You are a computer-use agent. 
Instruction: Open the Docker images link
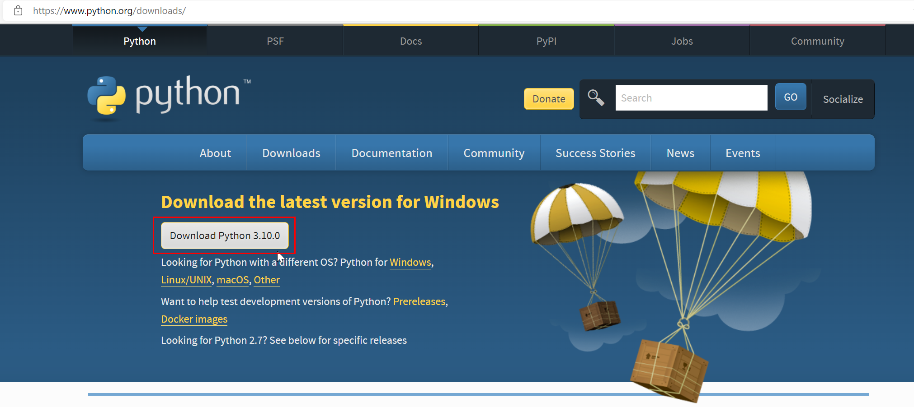click(194, 319)
